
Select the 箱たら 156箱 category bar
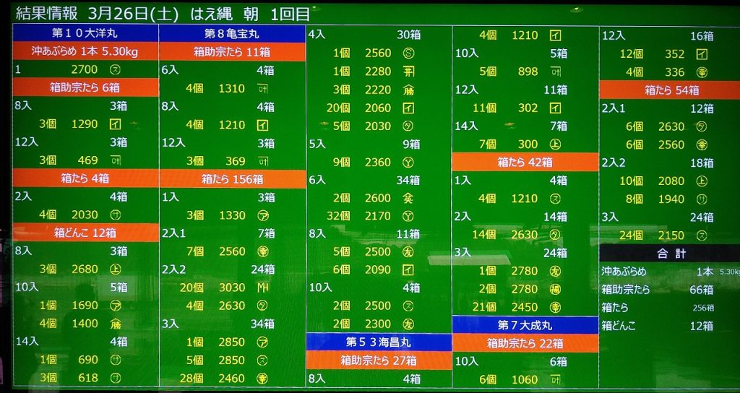tap(232, 178)
